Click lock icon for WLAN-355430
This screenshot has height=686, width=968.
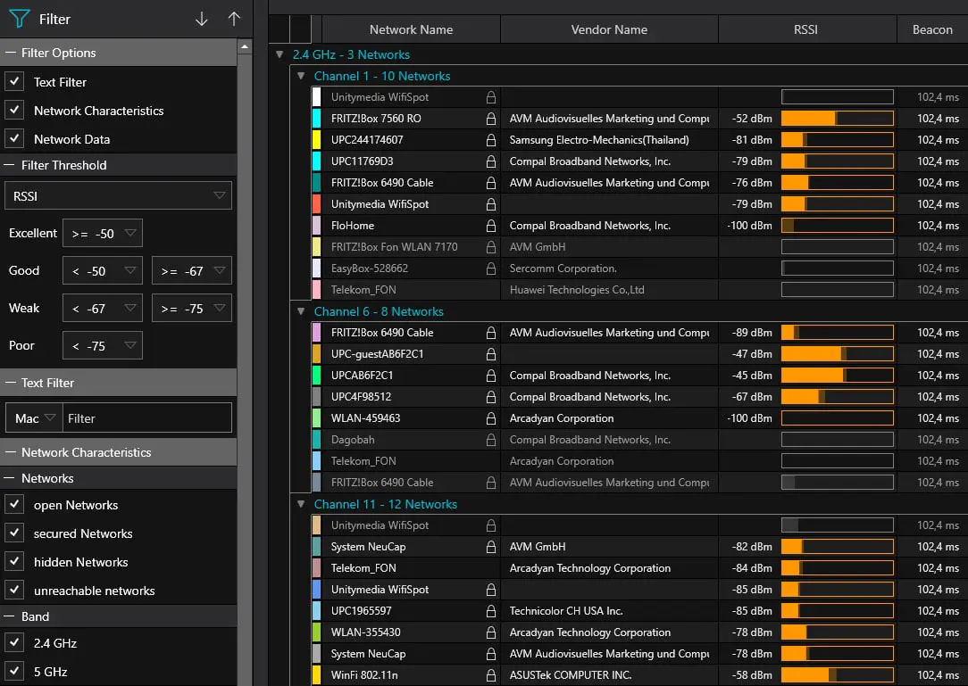[x=491, y=632]
